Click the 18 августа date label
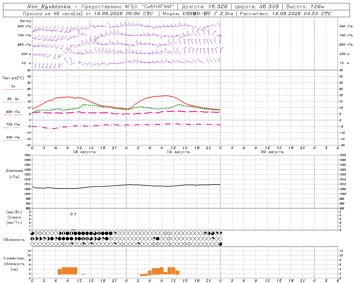 tap(84, 152)
